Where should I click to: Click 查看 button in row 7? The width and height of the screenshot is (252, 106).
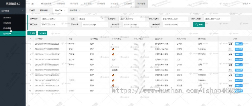[230, 75]
